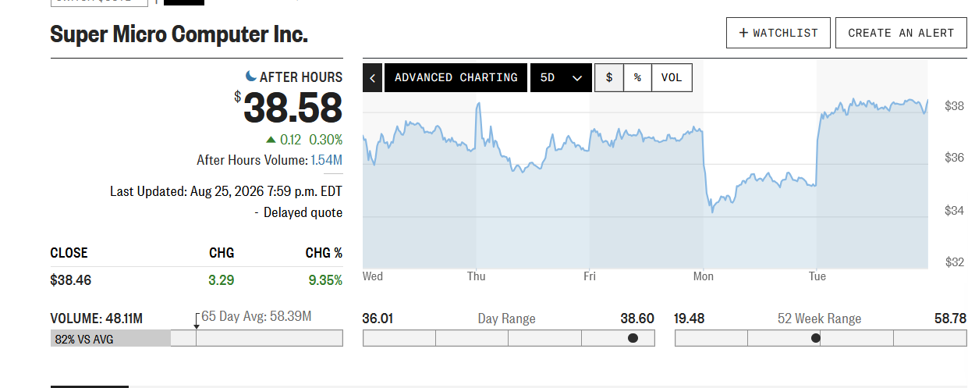Click the green up-triangle change indicator
Screen dimensions: 968x388
271,140
